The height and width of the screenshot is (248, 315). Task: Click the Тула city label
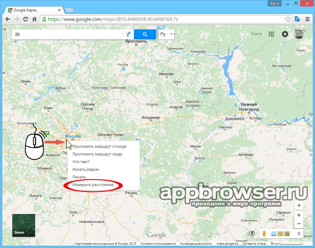73,212
